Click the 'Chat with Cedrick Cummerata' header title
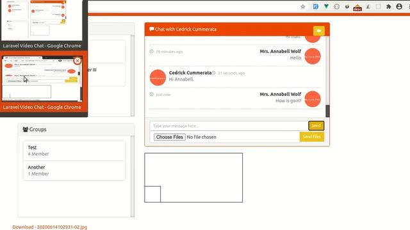The height and width of the screenshot is (230, 410). tap(186, 29)
